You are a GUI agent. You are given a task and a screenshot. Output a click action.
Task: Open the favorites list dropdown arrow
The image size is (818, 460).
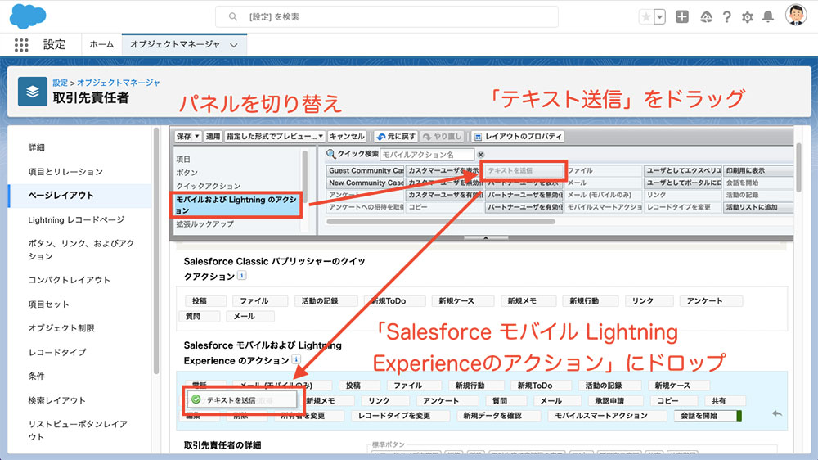[659, 16]
